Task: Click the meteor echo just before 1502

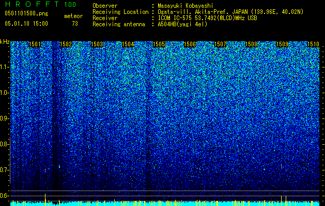Action: coord(59,166)
